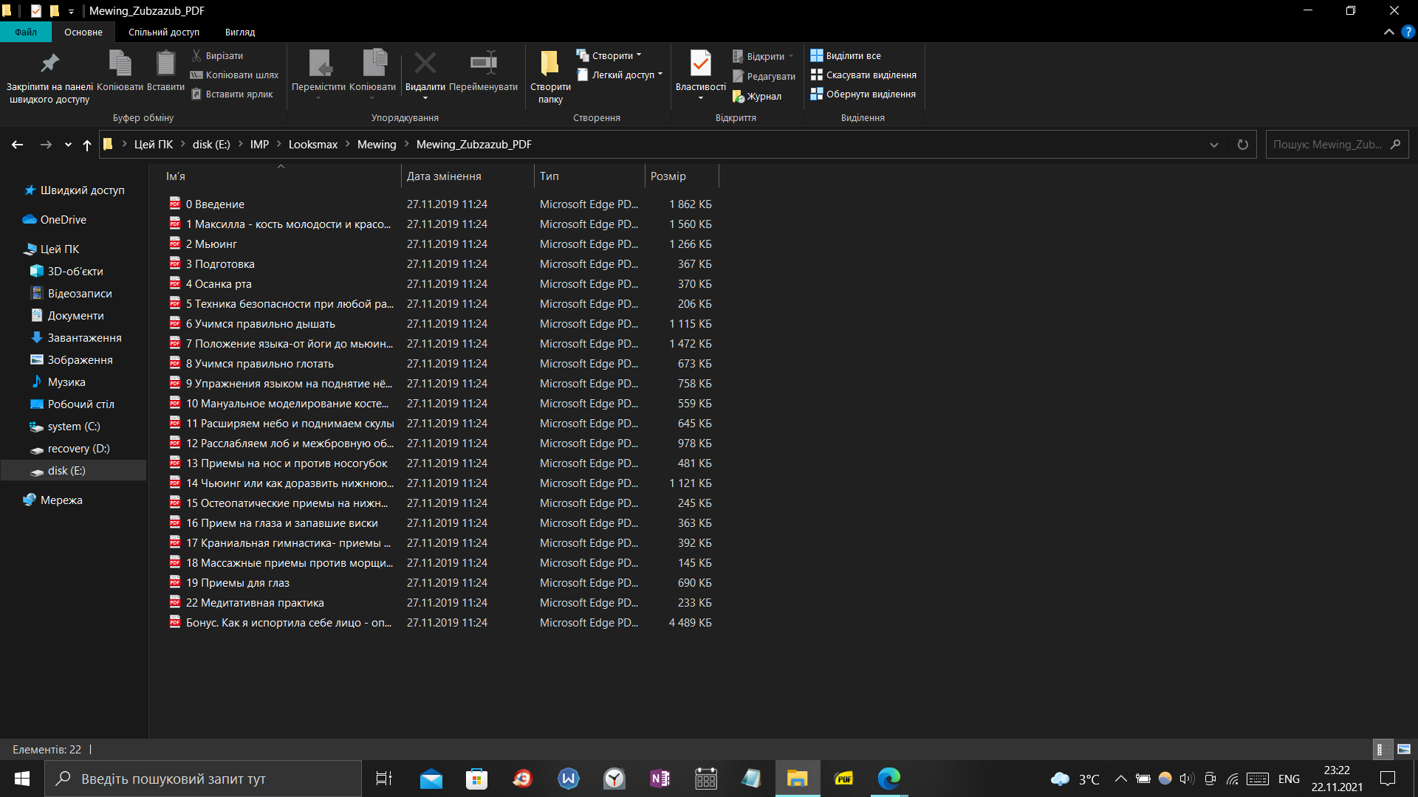Navigate to IMP in the breadcrumb
The image size is (1418, 797).
point(259,145)
